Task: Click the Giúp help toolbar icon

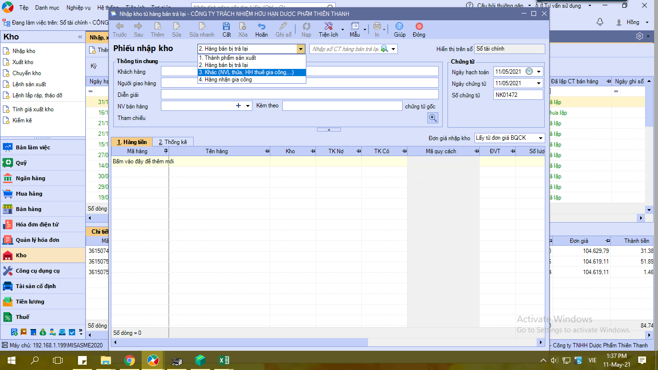Action: 399,26
